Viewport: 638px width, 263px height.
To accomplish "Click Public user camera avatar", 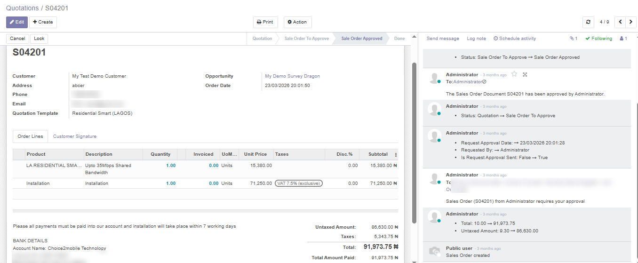I will pos(434,252).
